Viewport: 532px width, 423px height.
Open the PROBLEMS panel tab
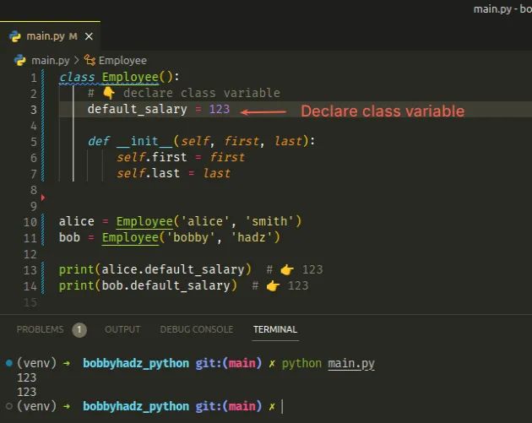click(40, 329)
